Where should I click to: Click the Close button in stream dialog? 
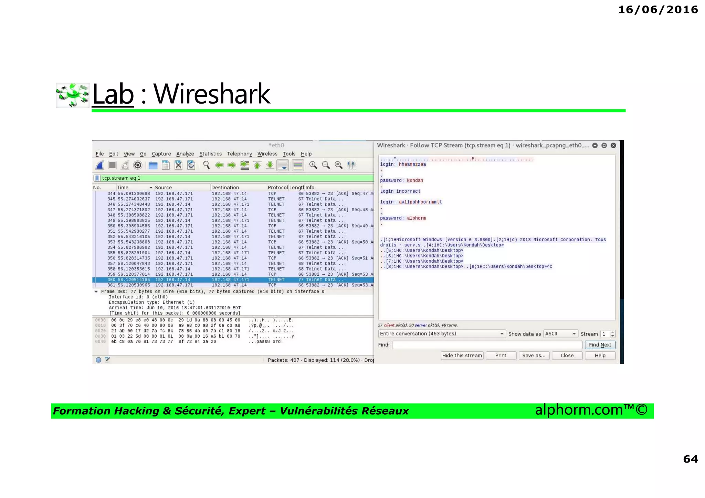tap(567, 356)
